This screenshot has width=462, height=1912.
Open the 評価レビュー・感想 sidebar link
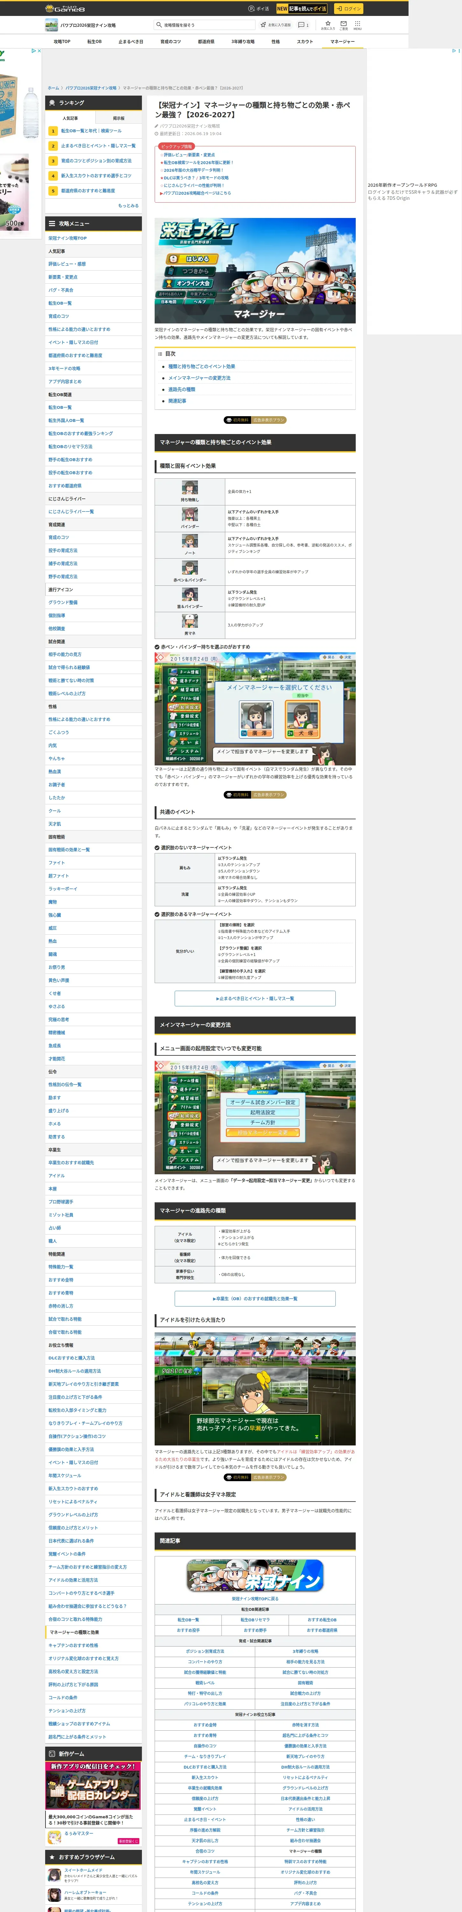pyautogui.click(x=67, y=264)
